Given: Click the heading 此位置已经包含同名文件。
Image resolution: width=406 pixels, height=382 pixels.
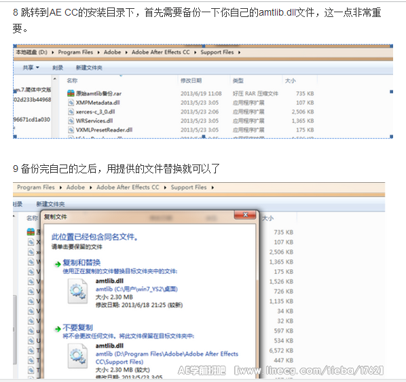Looking at the screenshot, I should (94, 237).
